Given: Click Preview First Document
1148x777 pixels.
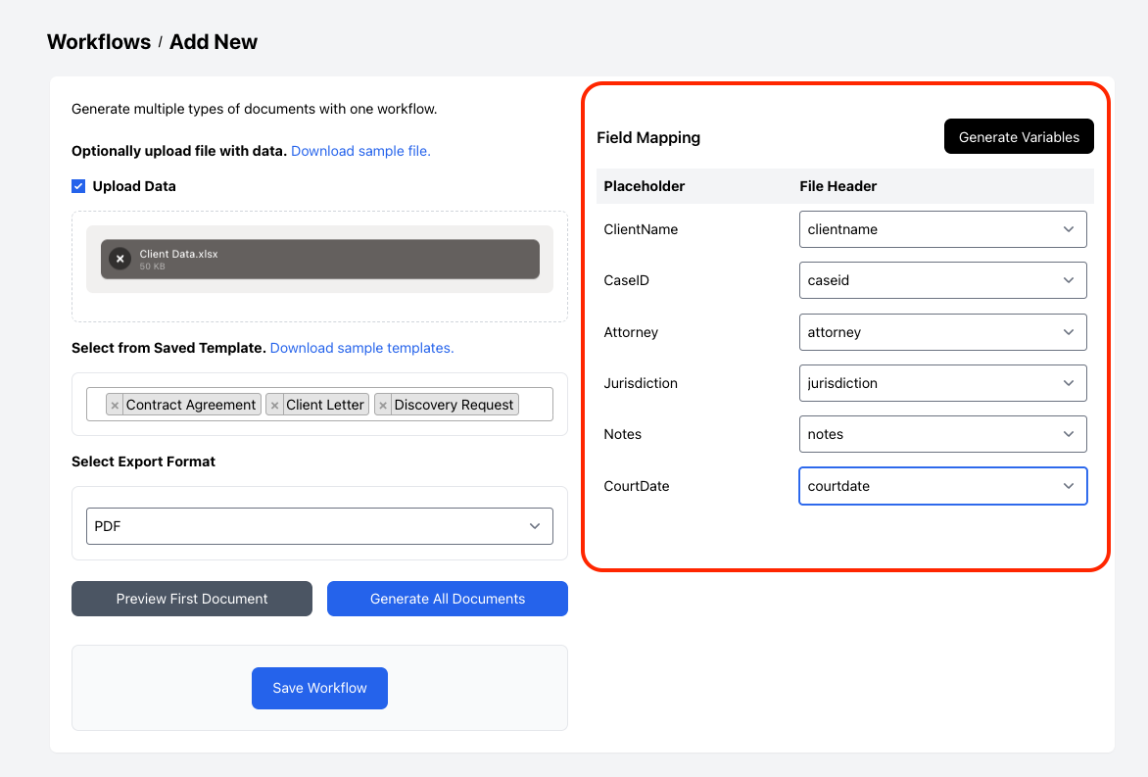Looking at the screenshot, I should pyautogui.click(x=191, y=599).
